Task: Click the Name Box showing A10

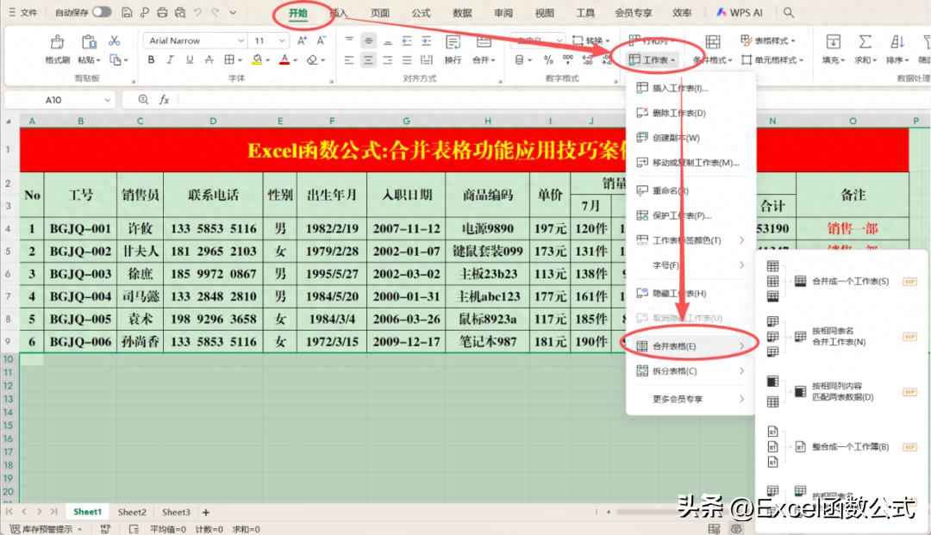Action: point(59,100)
